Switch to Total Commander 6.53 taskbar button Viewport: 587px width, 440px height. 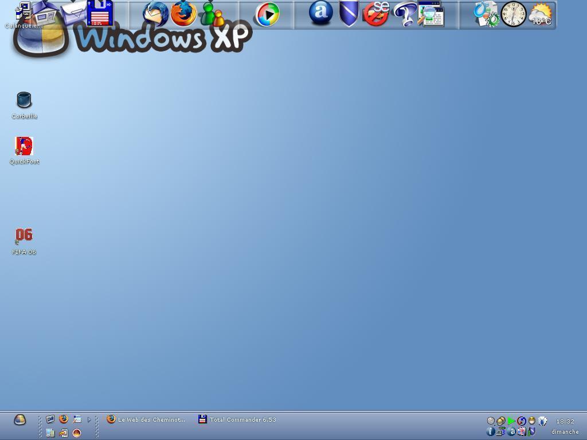point(237,419)
